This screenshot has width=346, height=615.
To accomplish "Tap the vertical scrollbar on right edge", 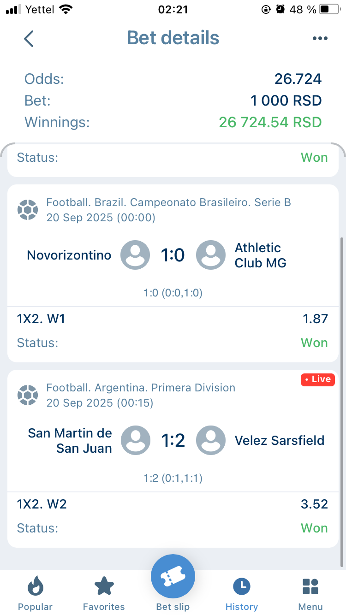I will click(342, 401).
